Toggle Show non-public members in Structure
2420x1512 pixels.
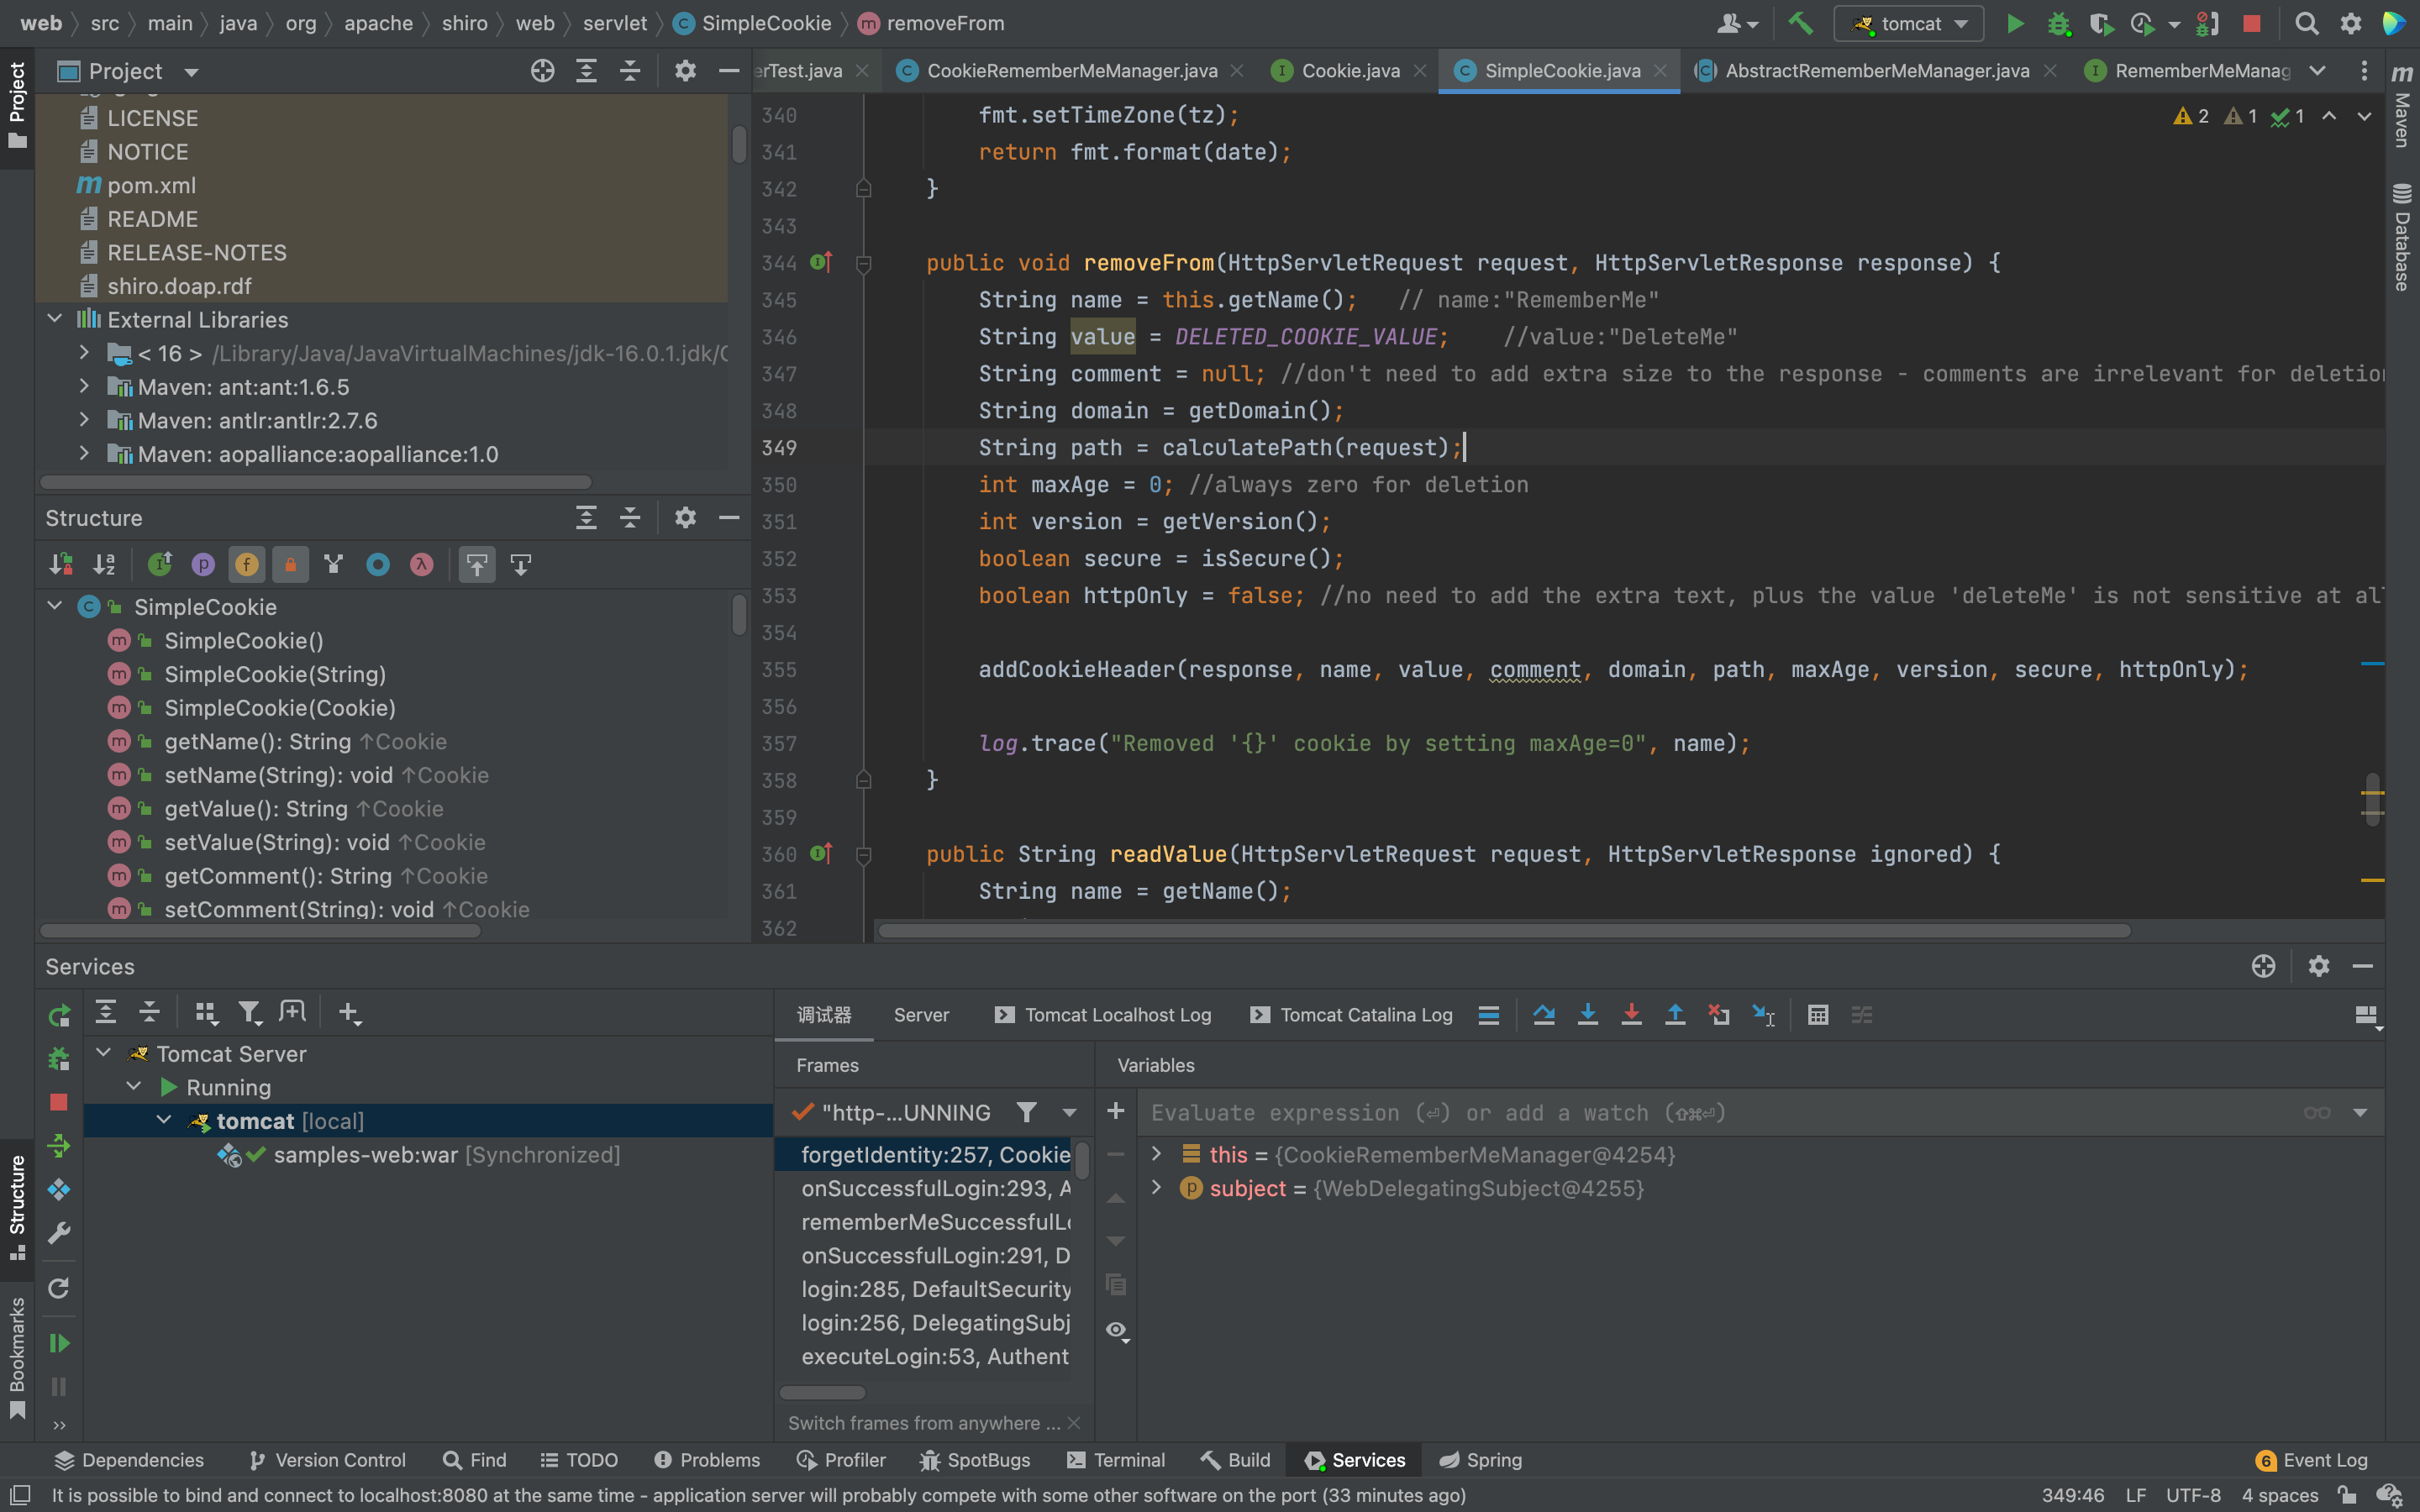291,565
